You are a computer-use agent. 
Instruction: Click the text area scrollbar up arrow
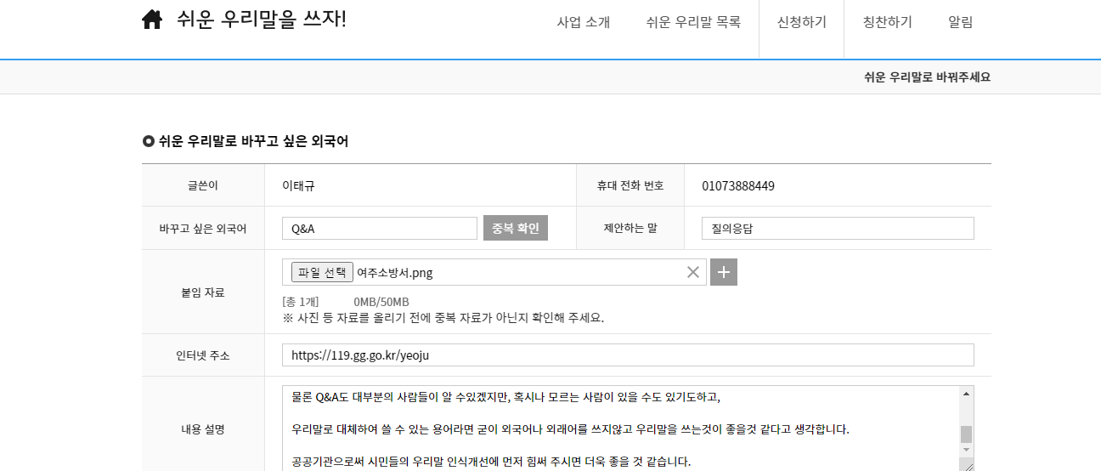pyautogui.click(x=966, y=394)
